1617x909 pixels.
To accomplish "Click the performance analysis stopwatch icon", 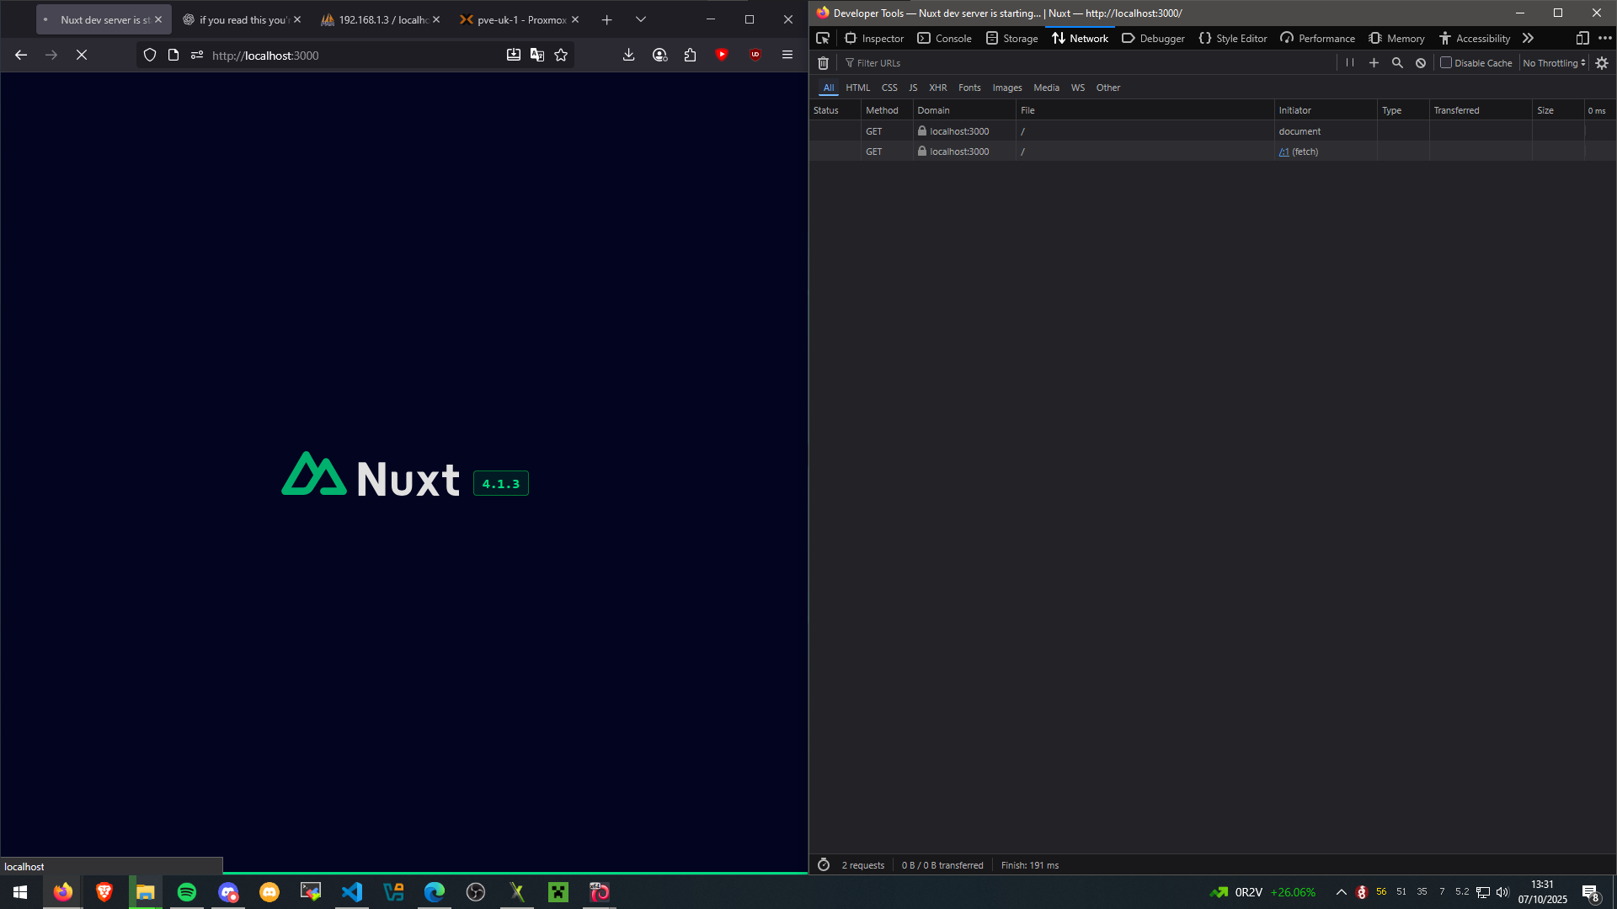I will point(824,865).
